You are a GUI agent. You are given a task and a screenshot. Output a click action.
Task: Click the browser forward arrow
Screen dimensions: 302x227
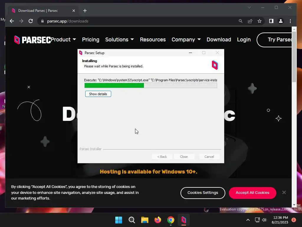[x=21, y=21]
